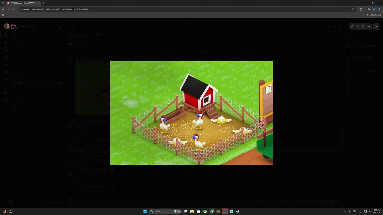The width and height of the screenshot is (383, 215).
Task: Open the weather widget showing 22°C
Action: click(x=7, y=211)
